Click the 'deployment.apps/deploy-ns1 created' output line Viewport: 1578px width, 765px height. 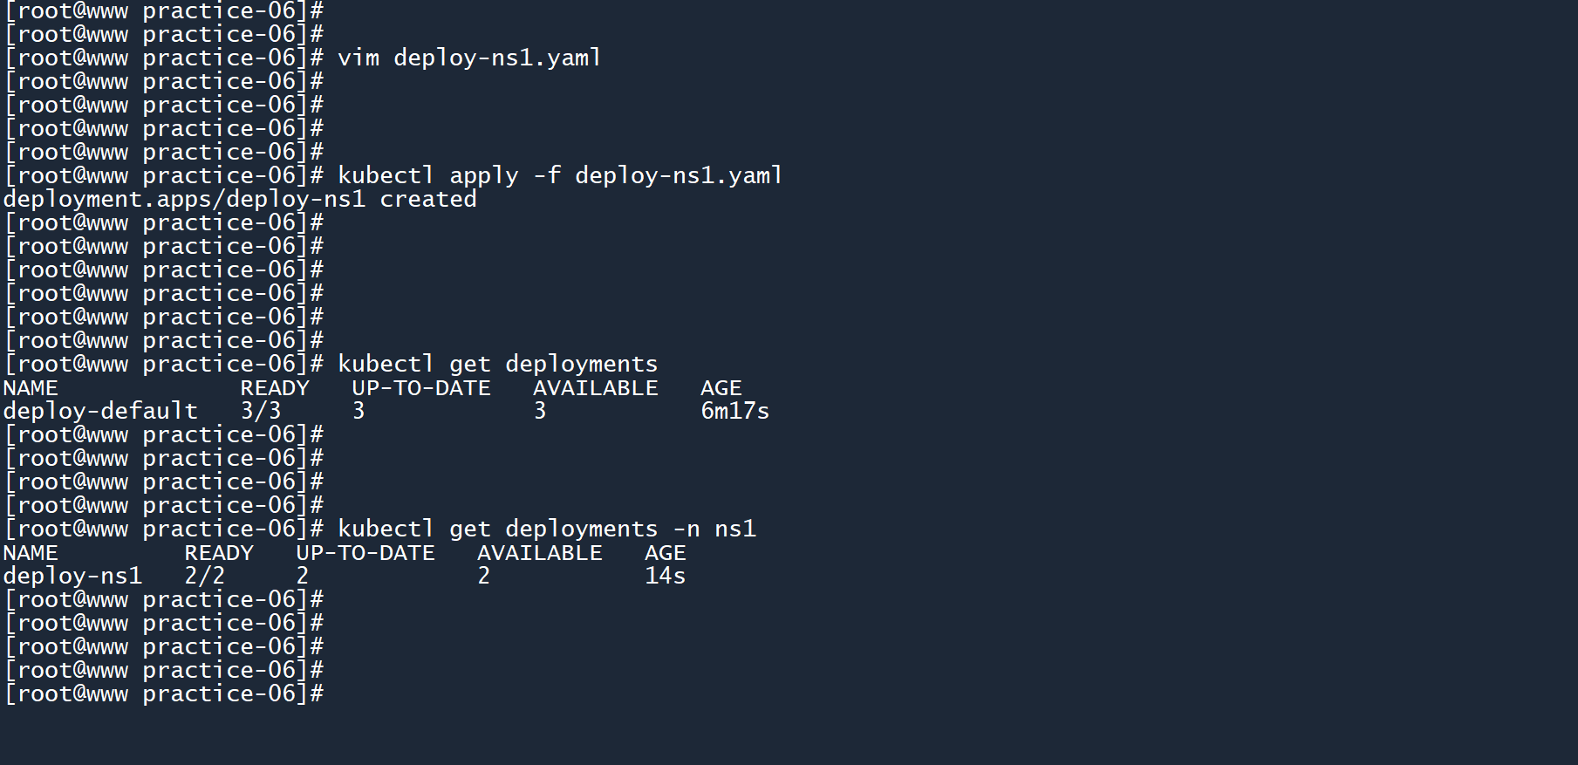tap(240, 200)
